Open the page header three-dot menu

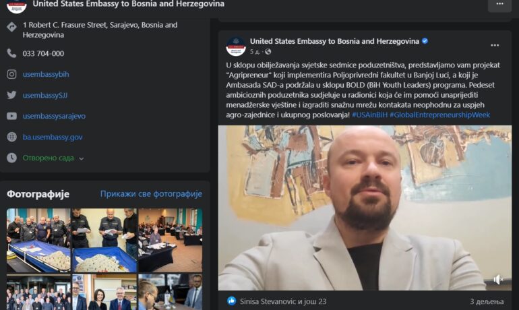499,4
